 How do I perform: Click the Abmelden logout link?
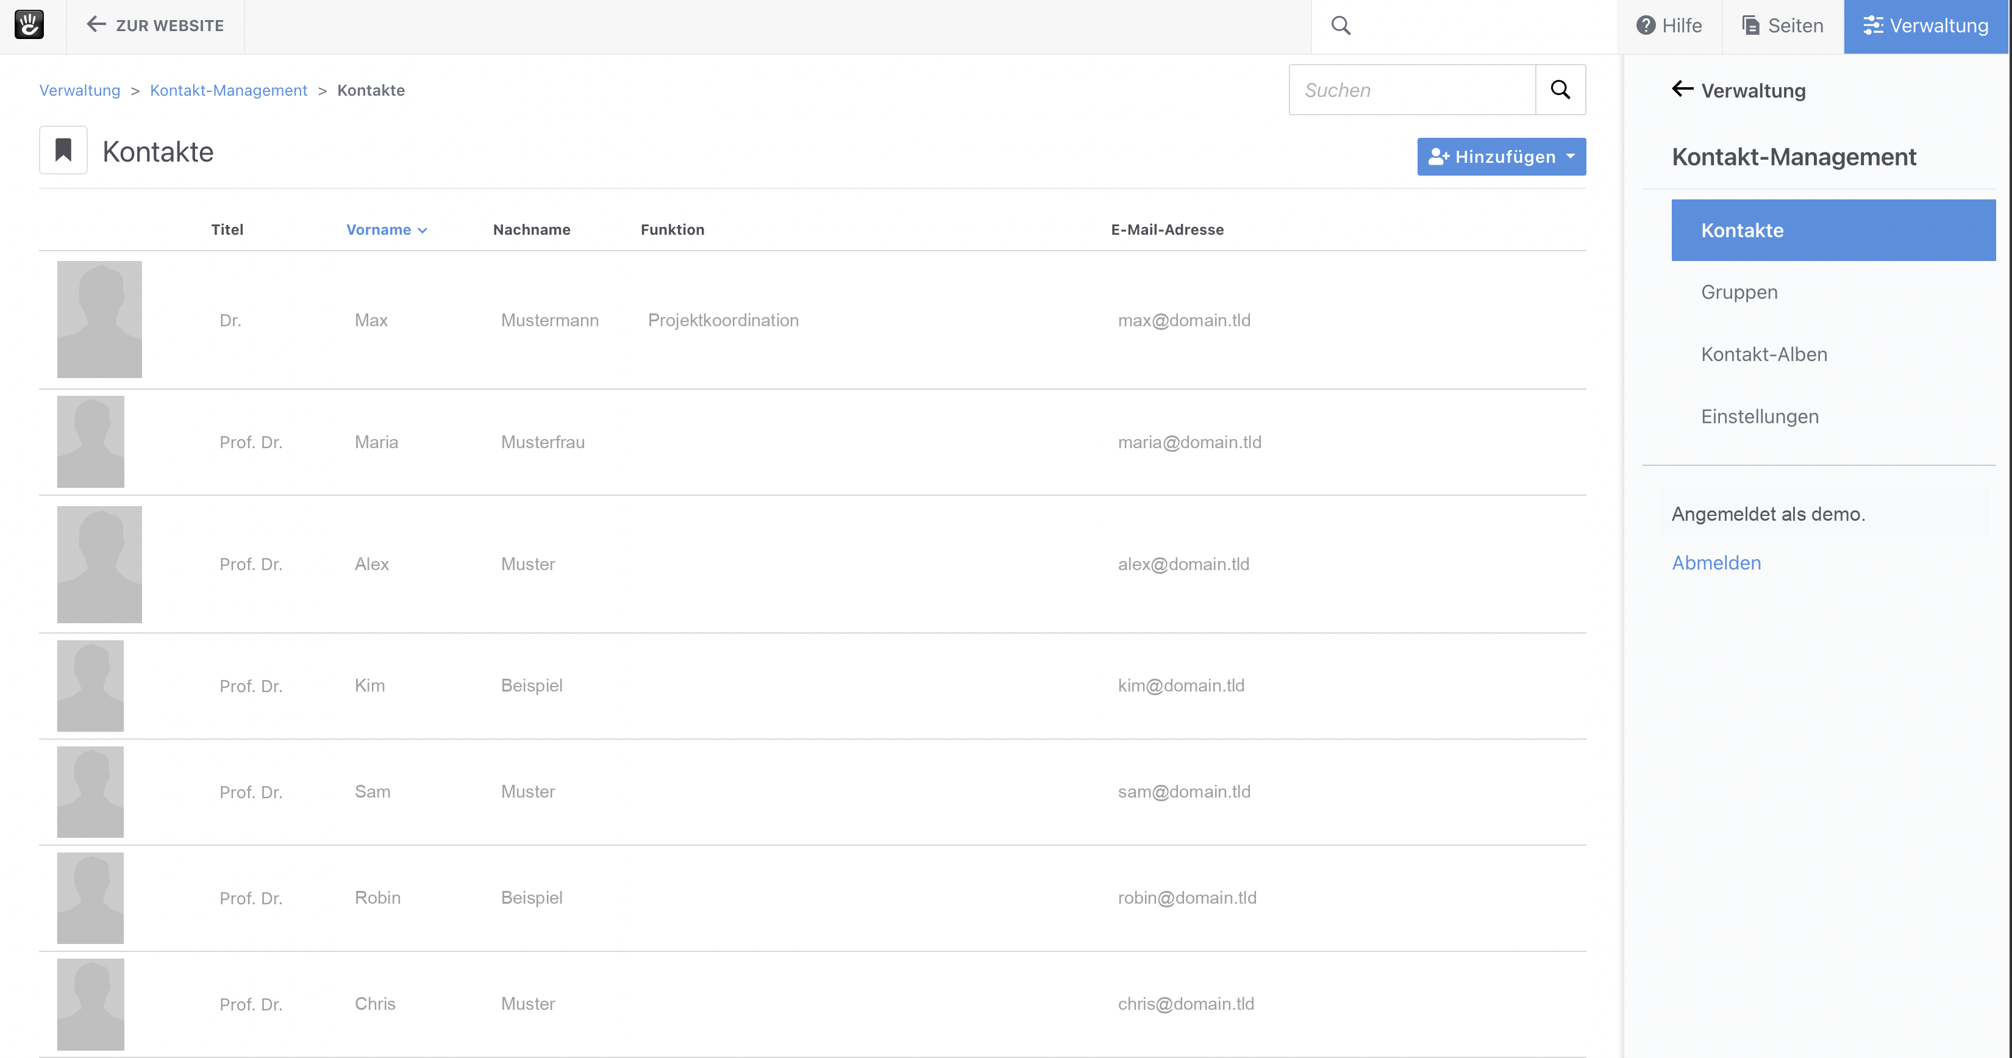1716,563
